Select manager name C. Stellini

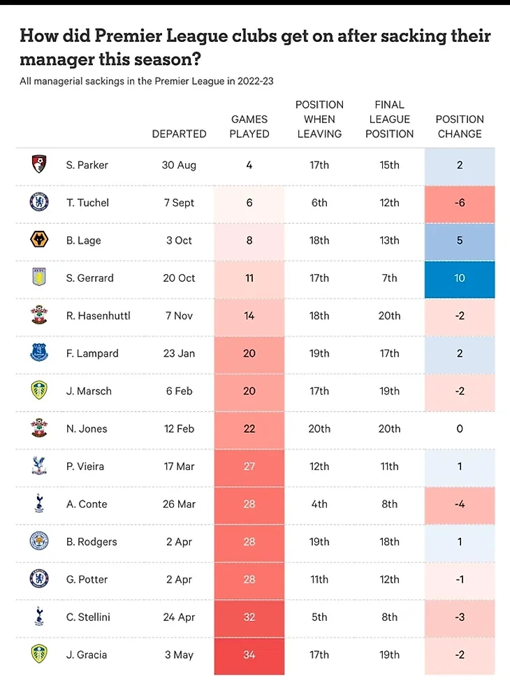point(88,617)
